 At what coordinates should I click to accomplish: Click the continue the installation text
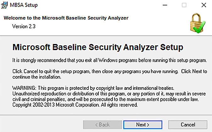tap(36, 77)
